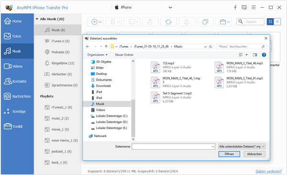Viewport: 287px width, 175px height.
Task: Open the Organisieren menu
Action: coord(97,55)
